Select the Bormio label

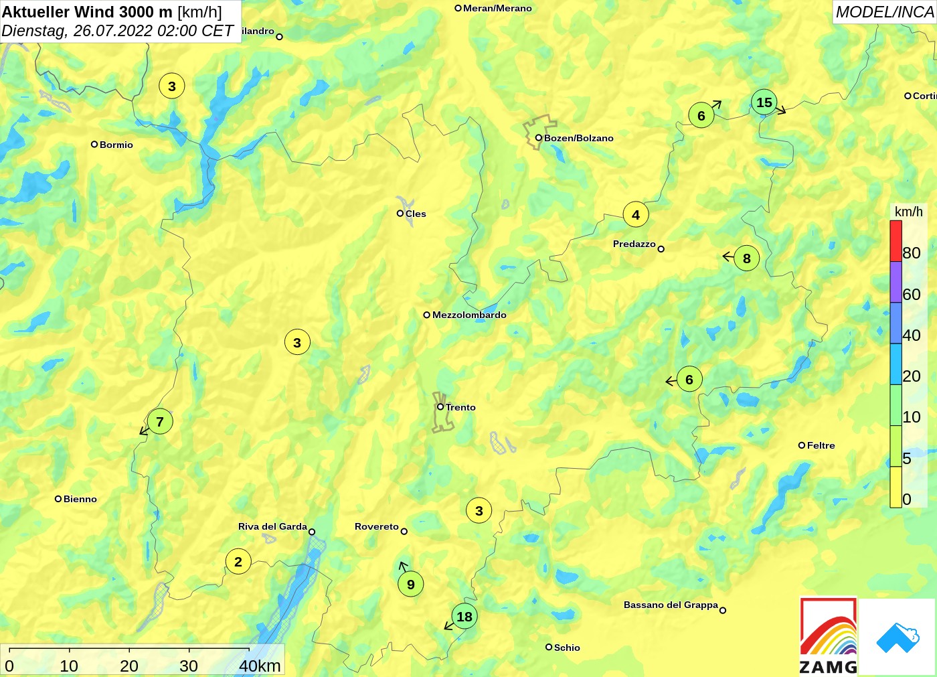pyautogui.click(x=116, y=145)
